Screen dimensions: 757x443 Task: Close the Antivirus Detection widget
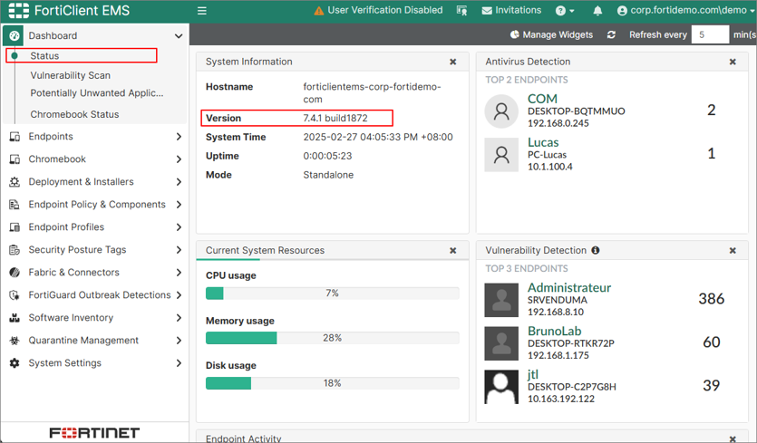(733, 62)
